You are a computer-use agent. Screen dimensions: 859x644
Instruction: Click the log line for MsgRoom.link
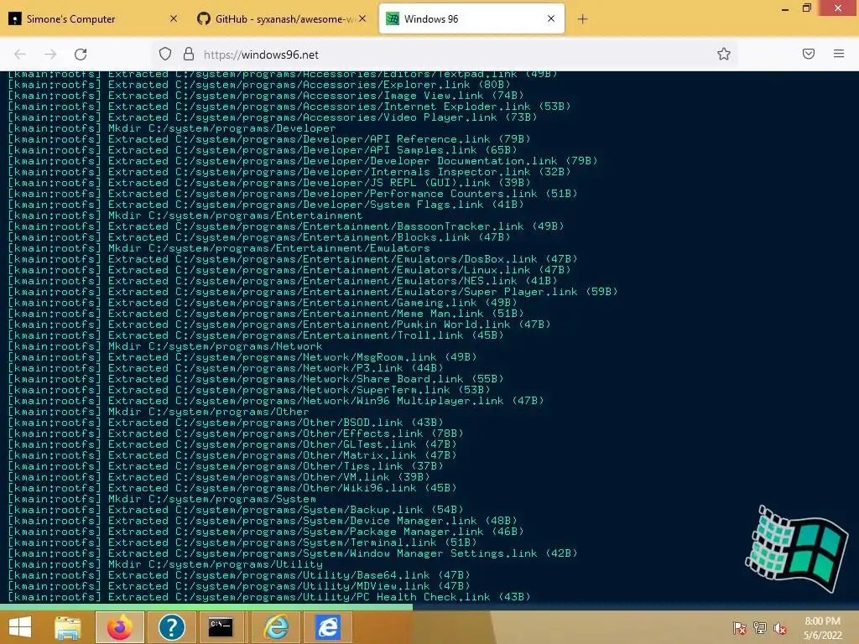tap(242, 357)
